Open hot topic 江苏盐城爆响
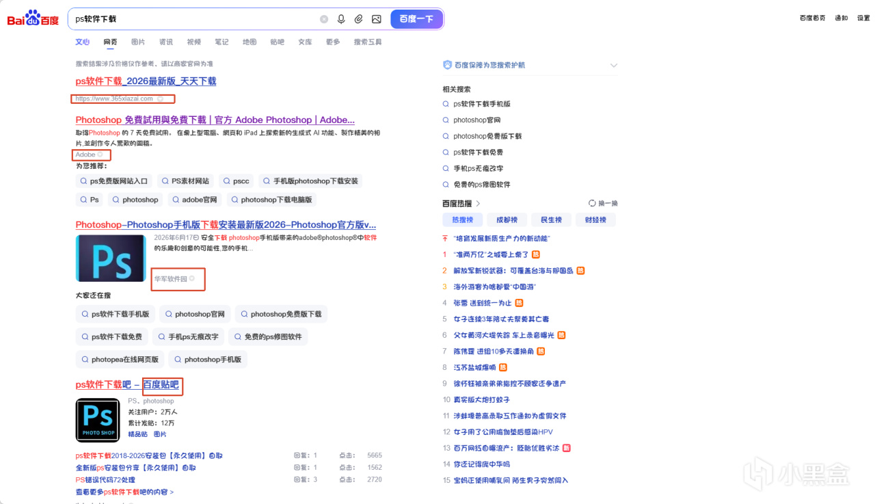Screen dimensions: 875x504 [x=474, y=367]
